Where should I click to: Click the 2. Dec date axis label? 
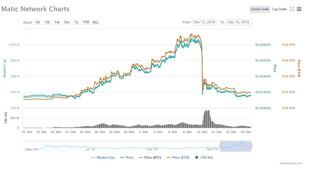click(x=143, y=132)
